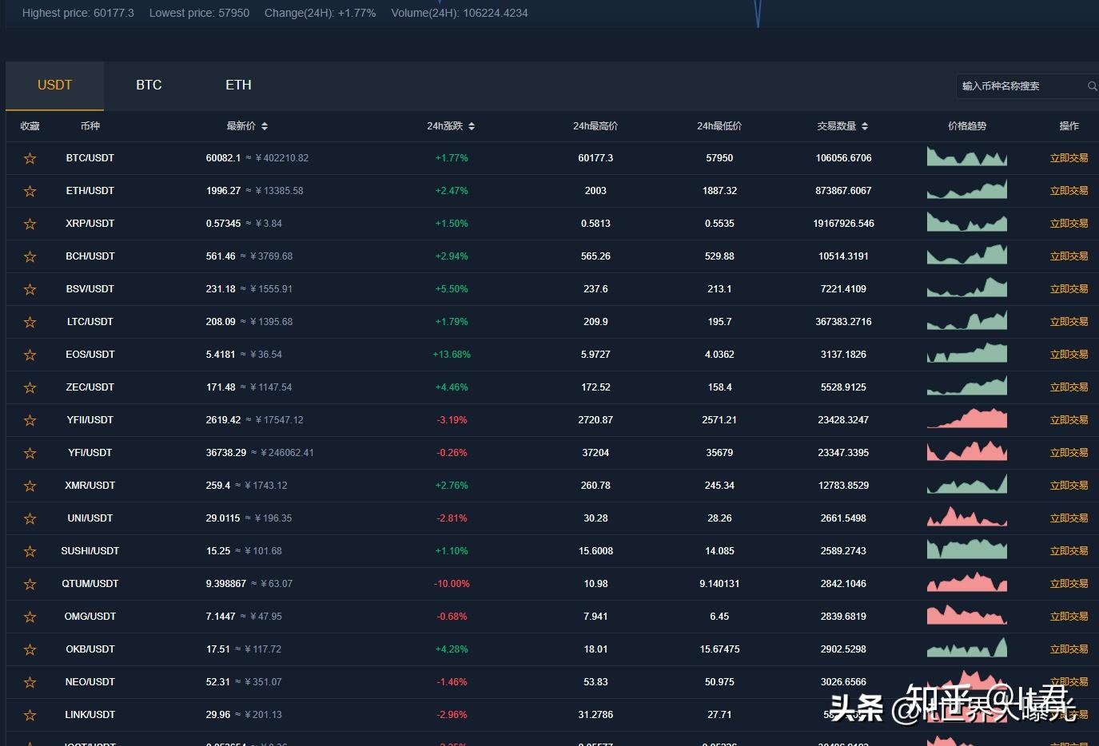Viewport: 1099px width, 746px height.
Task: Favorite the OKB/USDT pair star
Action: click(30, 649)
